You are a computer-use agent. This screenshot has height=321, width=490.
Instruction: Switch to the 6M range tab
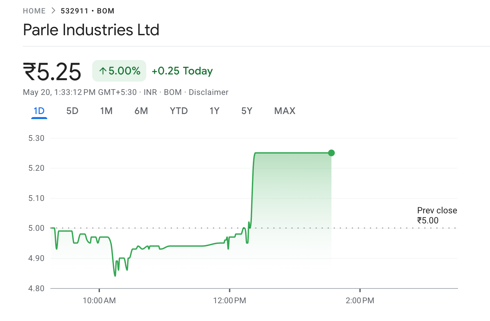pyautogui.click(x=141, y=111)
